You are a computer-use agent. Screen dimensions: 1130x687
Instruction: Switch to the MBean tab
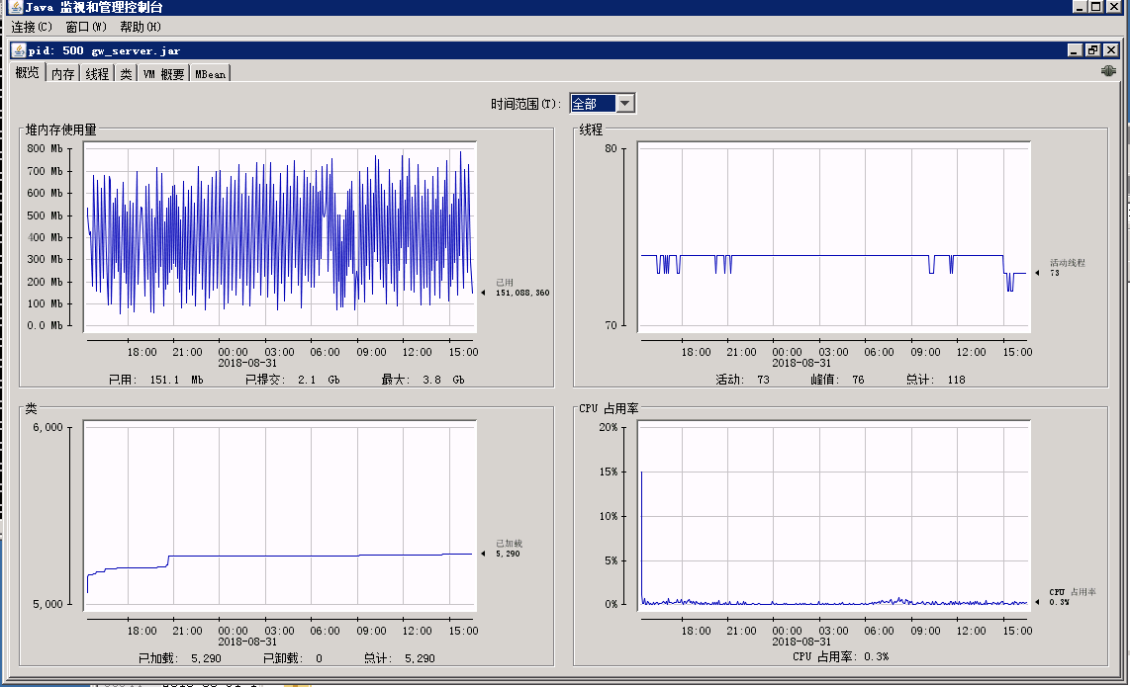[210, 73]
